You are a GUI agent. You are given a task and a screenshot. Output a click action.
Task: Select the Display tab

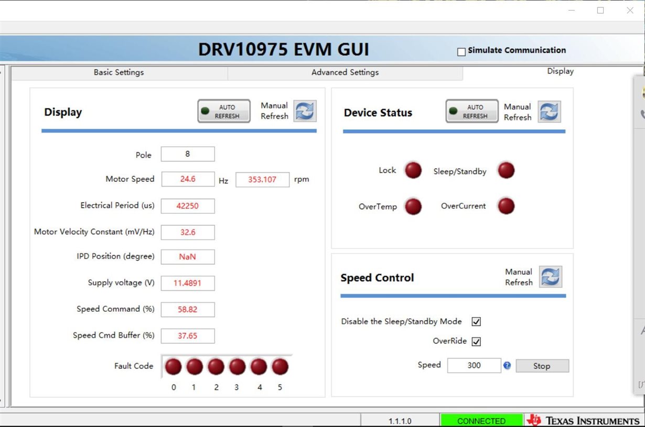click(561, 71)
